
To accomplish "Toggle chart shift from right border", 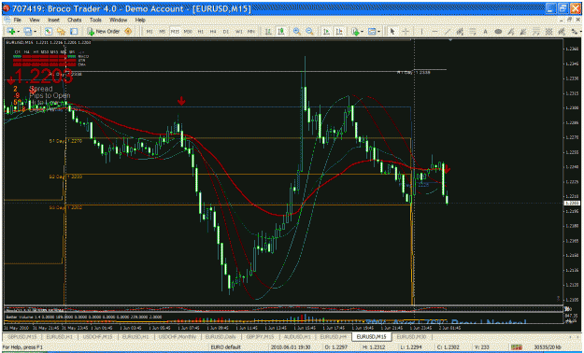I will (339, 32).
